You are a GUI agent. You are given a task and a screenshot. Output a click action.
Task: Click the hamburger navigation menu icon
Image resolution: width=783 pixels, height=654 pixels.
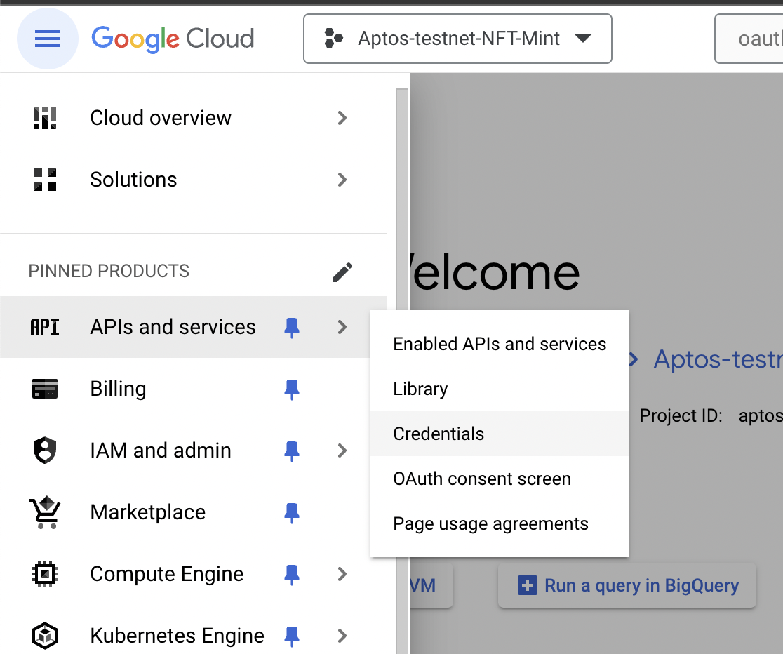coord(47,39)
